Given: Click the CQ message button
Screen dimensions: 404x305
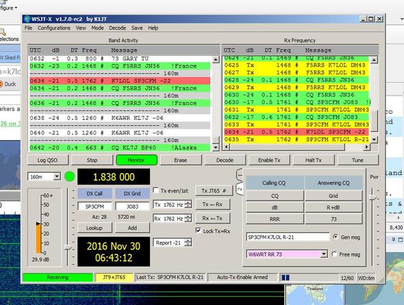Looking at the screenshot, I should (275, 196).
